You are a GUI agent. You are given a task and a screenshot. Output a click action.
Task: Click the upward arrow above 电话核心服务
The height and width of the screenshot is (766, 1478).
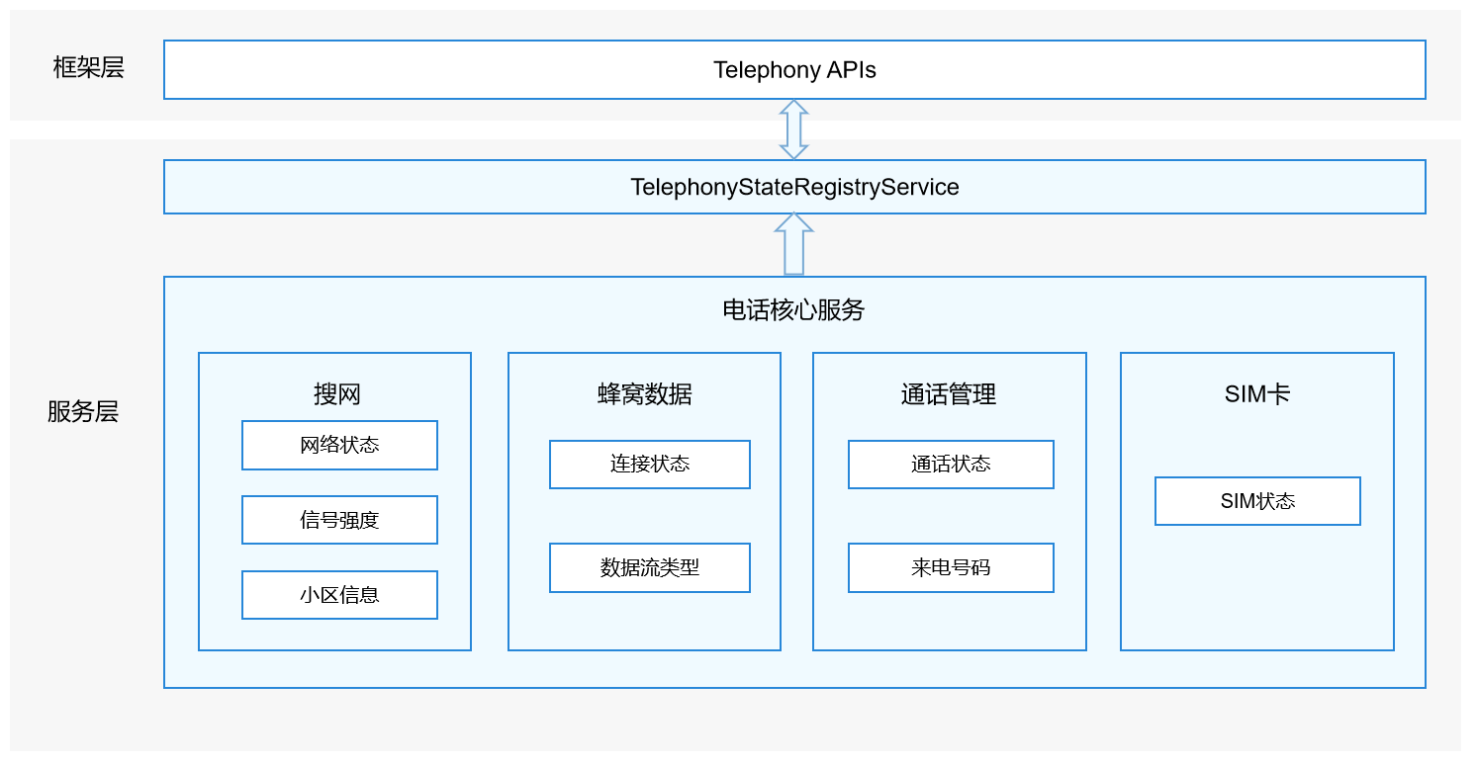tap(793, 245)
